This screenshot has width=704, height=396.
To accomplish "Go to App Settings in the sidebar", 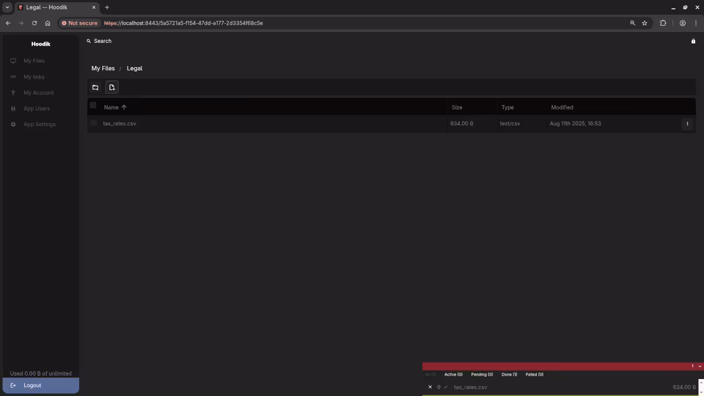I will pos(39,124).
